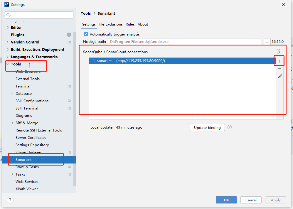
Task: Click the pencil icon to edit connection
Action: click(279, 76)
